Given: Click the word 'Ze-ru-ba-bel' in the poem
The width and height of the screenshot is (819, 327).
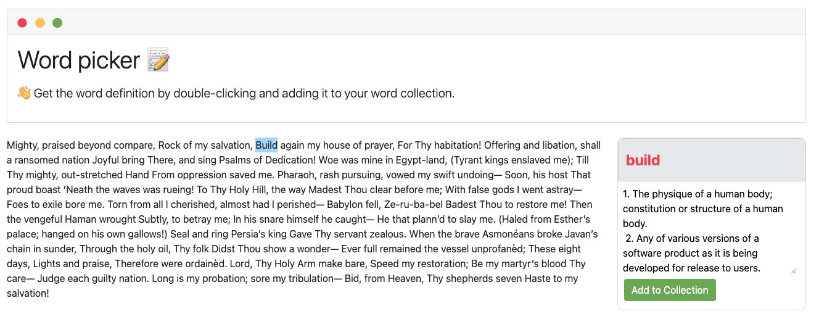Looking at the screenshot, I should pos(408,204).
